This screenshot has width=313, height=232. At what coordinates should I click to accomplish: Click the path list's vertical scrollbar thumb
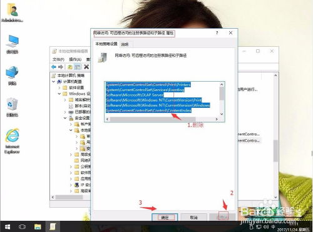[x=222, y=94]
